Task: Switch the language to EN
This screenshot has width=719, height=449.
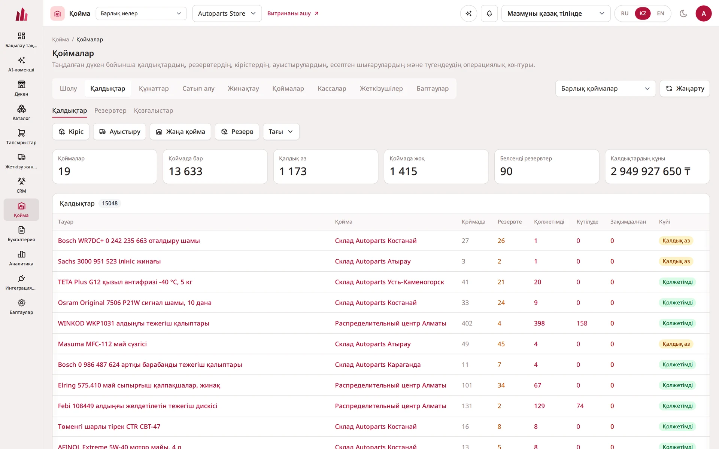Action: tap(661, 13)
